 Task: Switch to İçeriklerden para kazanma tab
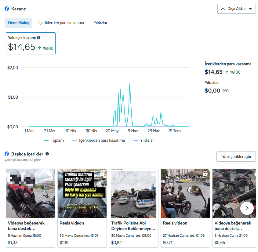(x=61, y=23)
